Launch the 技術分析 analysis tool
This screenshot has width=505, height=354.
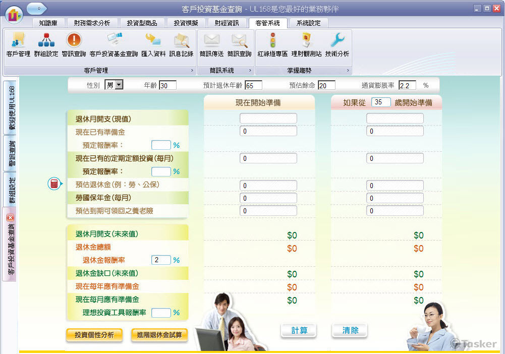(x=336, y=44)
